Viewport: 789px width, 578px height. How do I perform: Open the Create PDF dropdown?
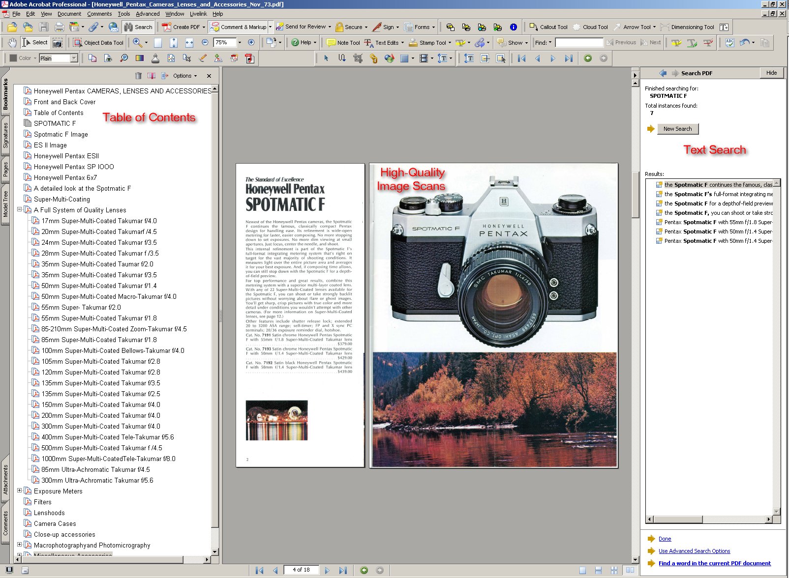point(204,27)
